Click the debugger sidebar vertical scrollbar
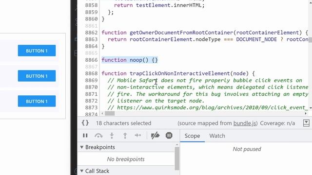Screen dimensions: 312x175 [177, 158]
